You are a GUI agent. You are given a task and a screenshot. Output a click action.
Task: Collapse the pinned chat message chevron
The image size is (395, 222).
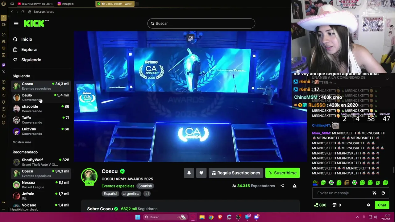click(387, 79)
